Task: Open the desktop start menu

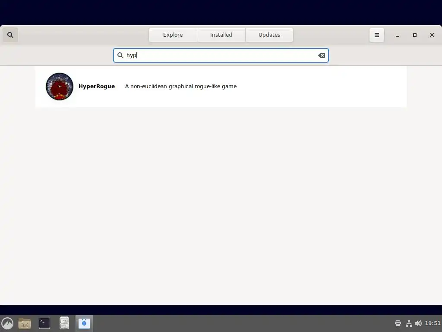Action: [7, 323]
